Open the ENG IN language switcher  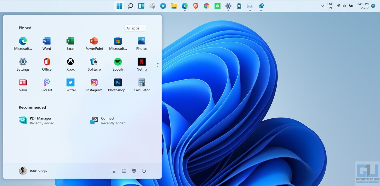[x=330, y=6]
